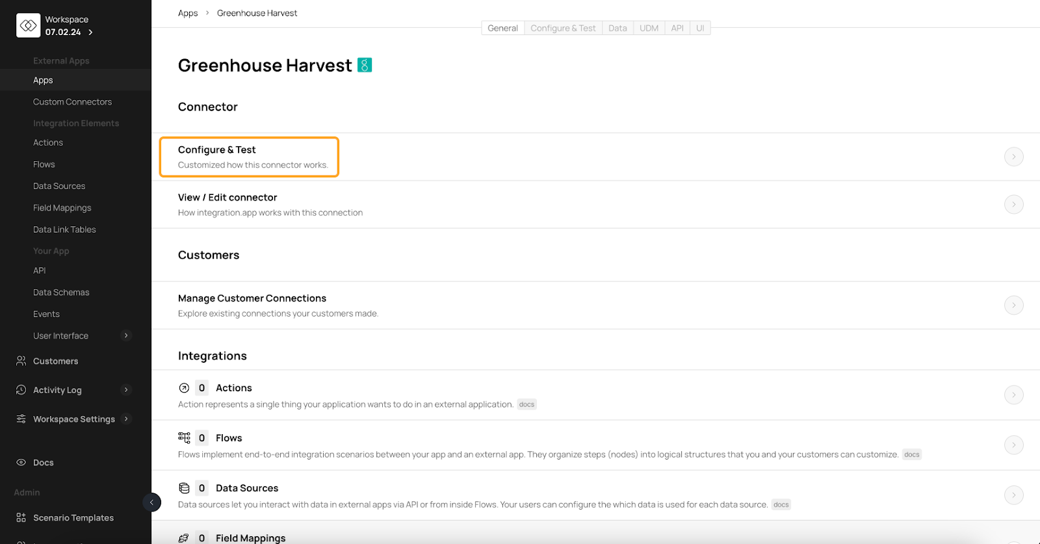
Task: Click the Flows count badge showing 0
Action: coord(201,438)
